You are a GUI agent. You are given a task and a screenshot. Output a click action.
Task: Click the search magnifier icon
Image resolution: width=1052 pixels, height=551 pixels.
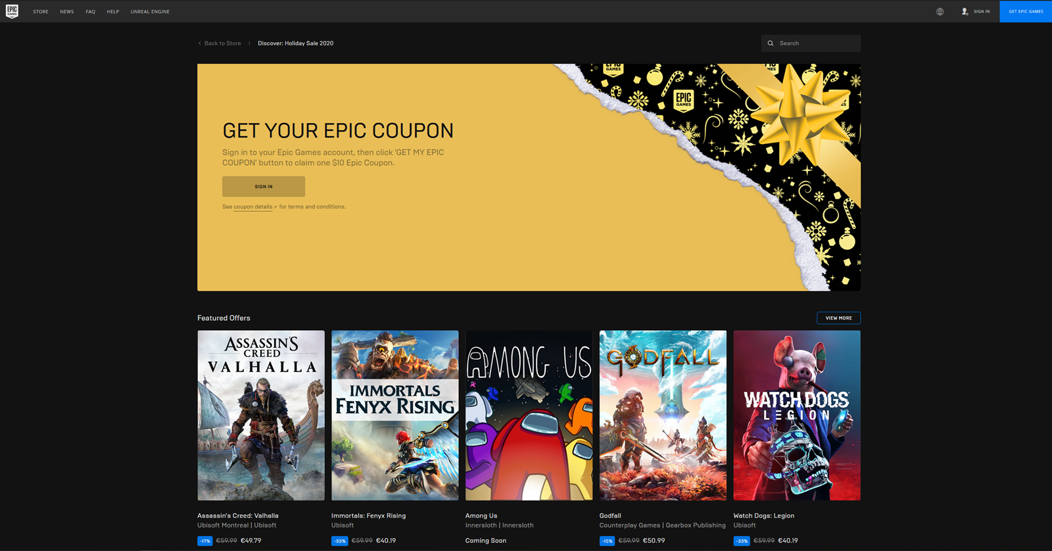pos(771,43)
